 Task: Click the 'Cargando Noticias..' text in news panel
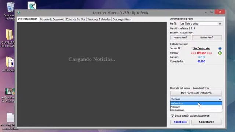point(92,59)
